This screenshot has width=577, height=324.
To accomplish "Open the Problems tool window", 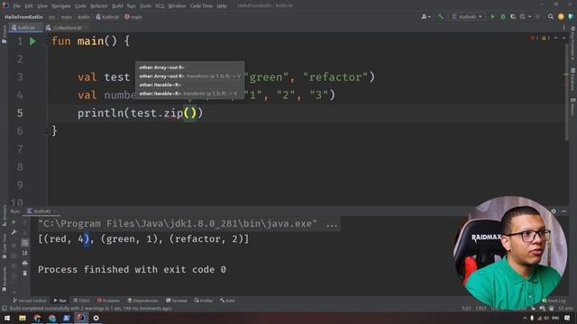I will pos(108,301).
